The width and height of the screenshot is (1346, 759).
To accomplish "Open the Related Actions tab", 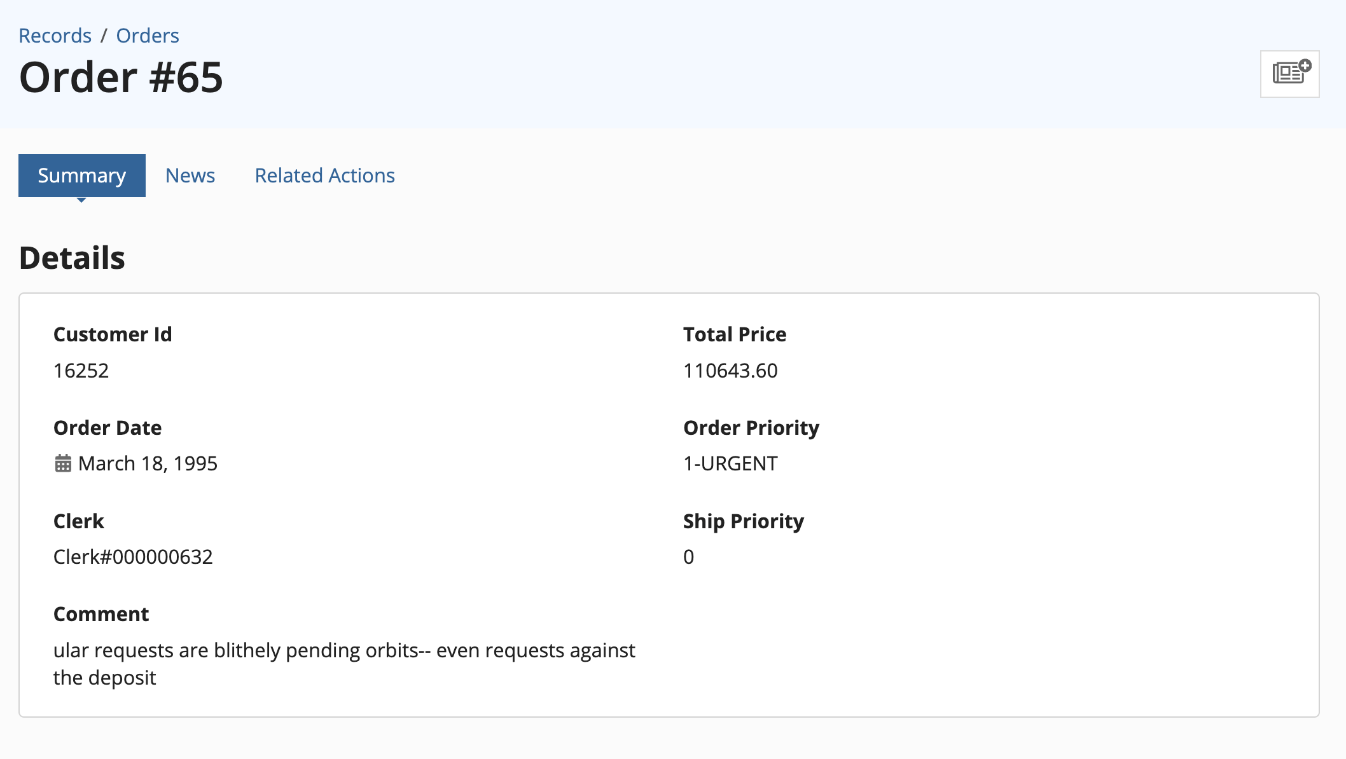I will pyautogui.click(x=325, y=175).
